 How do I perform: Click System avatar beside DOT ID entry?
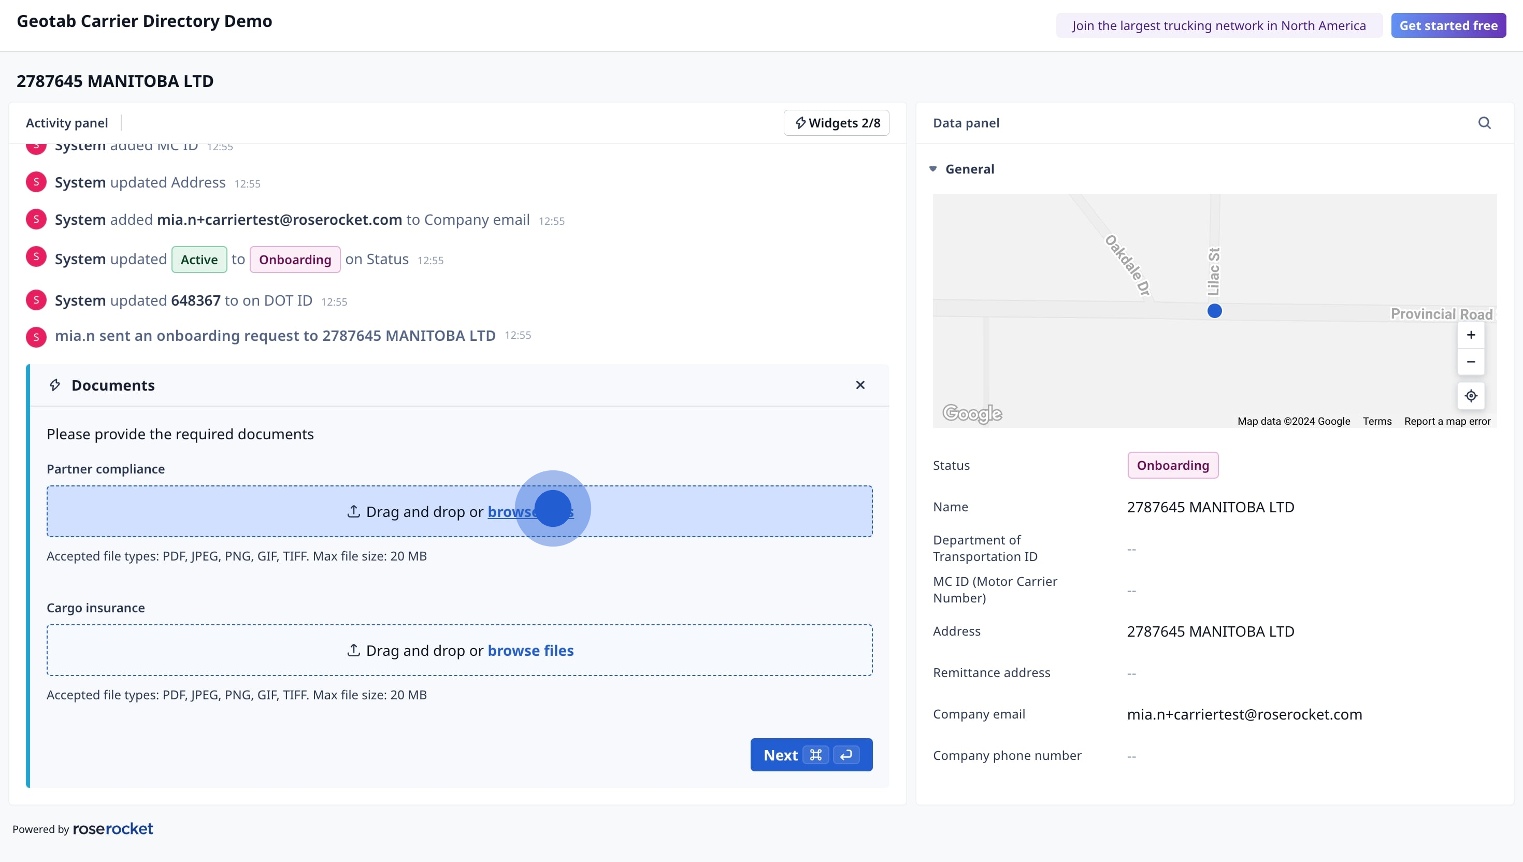[36, 300]
